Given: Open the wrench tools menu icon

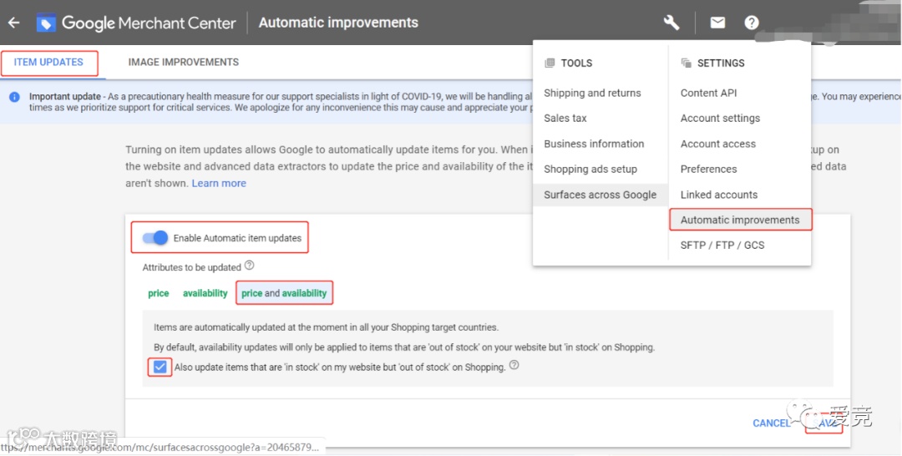Looking at the screenshot, I should (x=671, y=23).
